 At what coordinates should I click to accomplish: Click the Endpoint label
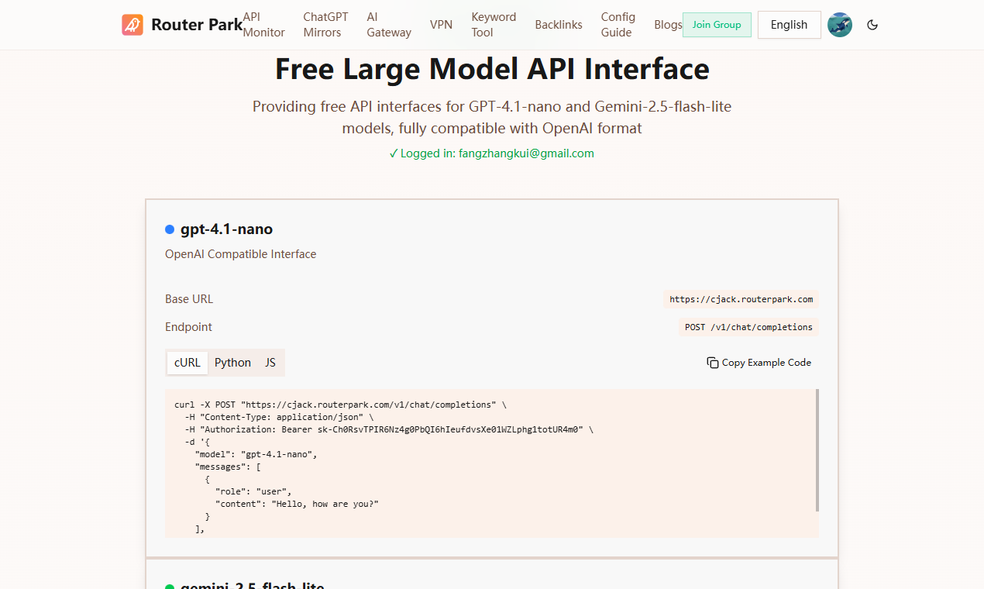pos(188,327)
